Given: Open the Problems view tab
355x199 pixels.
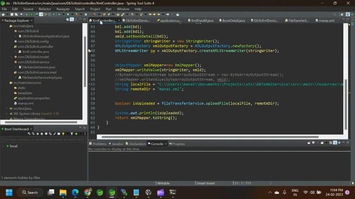Looking at the screenshot, I should [98, 144].
